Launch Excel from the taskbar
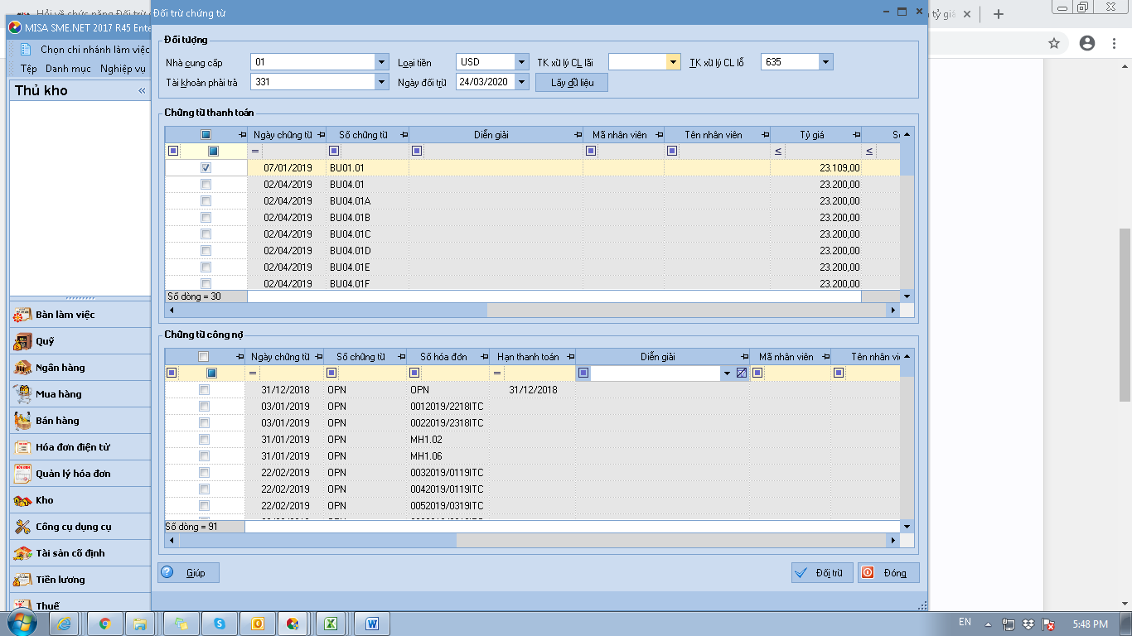Image resolution: width=1132 pixels, height=636 pixels. click(330, 624)
